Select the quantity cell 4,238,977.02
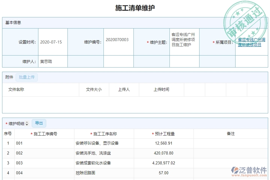This screenshot has width=270, height=180. (x=163, y=163)
